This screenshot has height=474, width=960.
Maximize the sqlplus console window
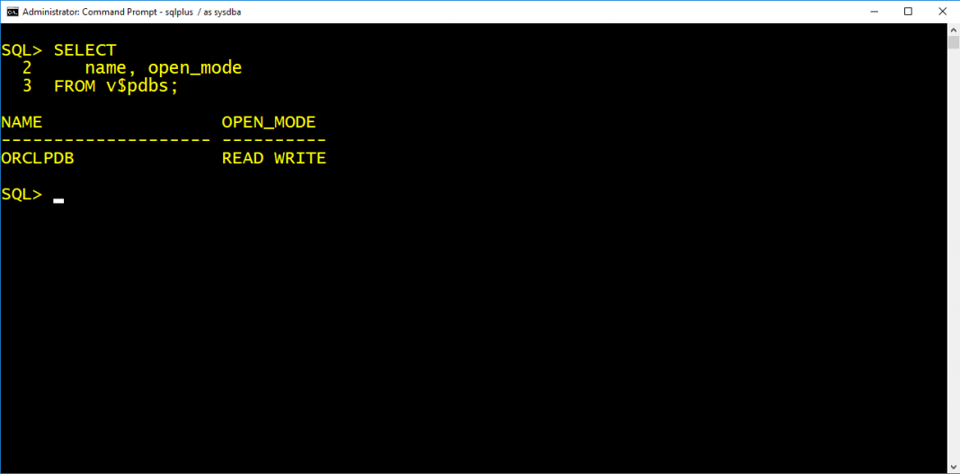coord(908,12)
